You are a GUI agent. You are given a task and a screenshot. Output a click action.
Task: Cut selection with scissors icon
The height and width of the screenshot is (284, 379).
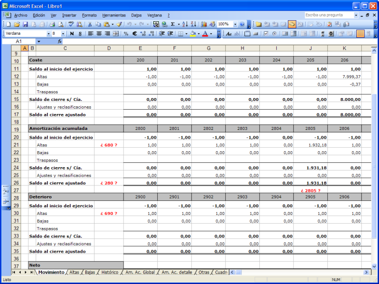click(x=90, y=24)
